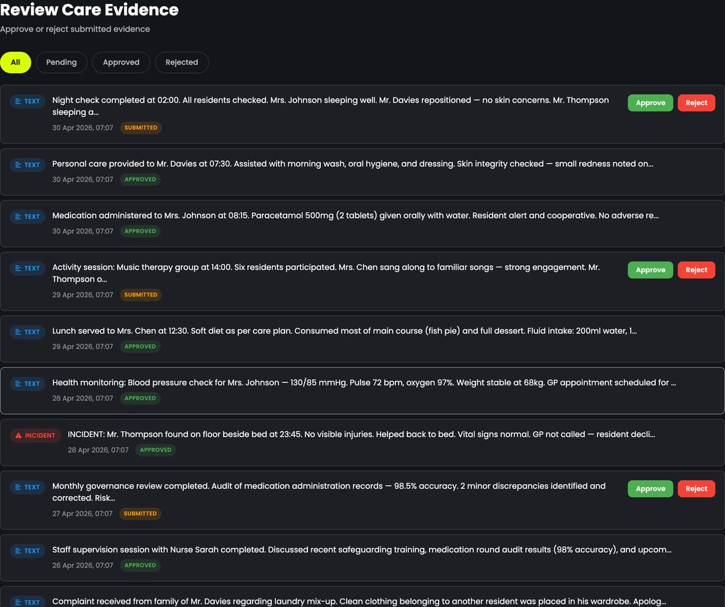Click APPROVED status on the INCIDENT entry

click(155, 450)
